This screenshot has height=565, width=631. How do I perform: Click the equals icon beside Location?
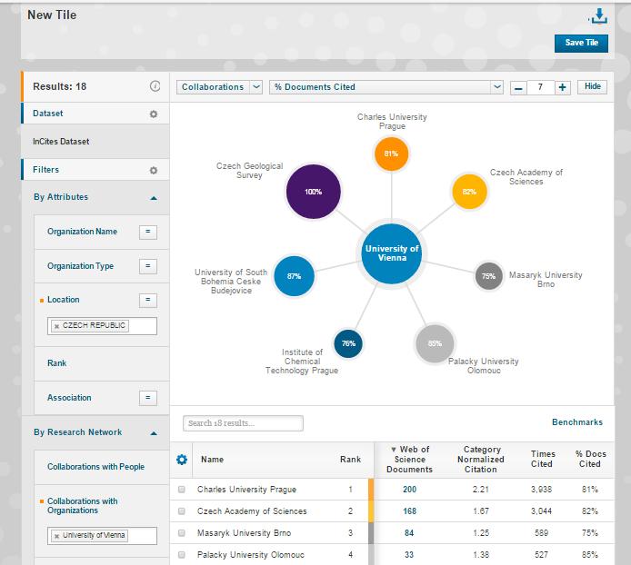coord(147,300)
